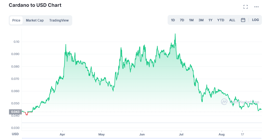Open fullscreen chart view icon
269x139 pixels.
pyautogui.click(x=246, y=7)
